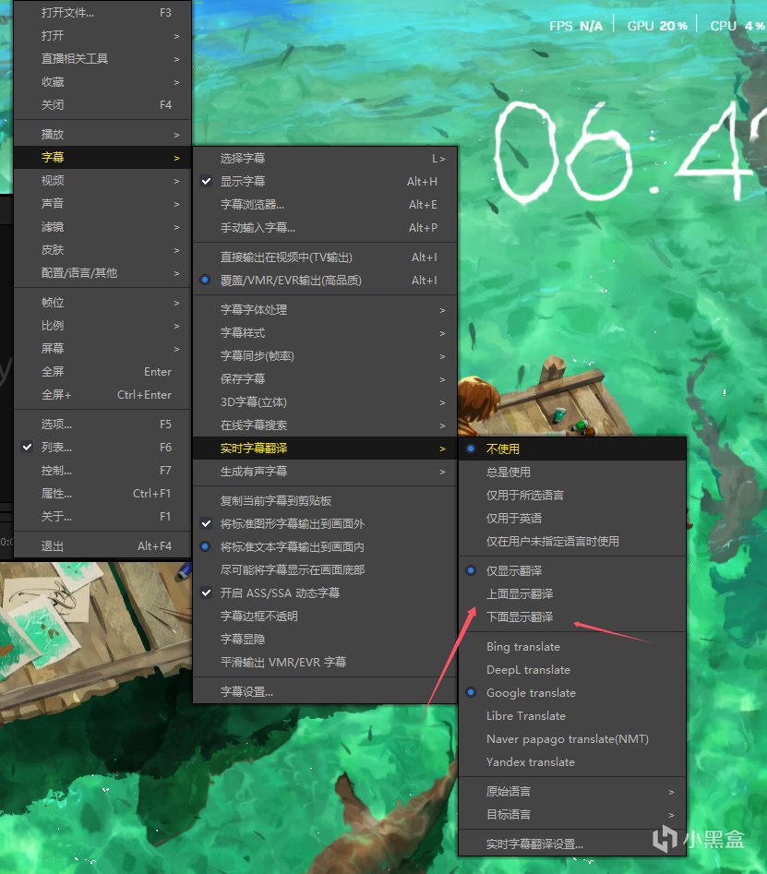
Task: Expand the 声音 submenu
Action: [102, 203]
